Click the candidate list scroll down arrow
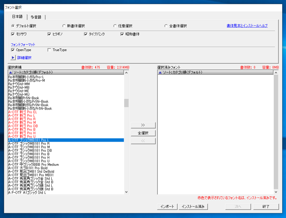This screenshot has height=218, width=286. 127,192
